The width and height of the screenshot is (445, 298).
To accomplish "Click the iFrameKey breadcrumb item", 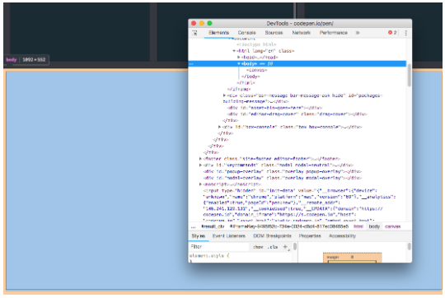I will 288,226.
